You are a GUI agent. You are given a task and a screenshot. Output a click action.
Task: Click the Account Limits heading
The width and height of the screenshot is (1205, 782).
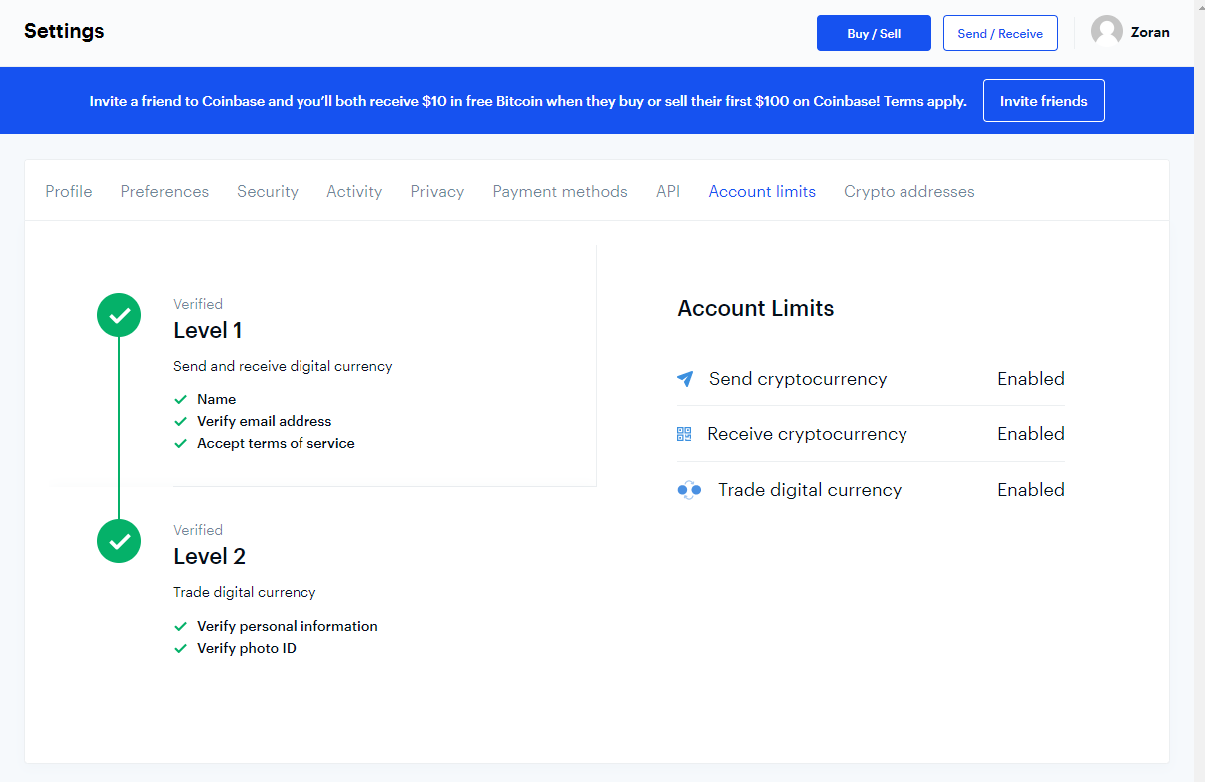click(x=756, y=308)
